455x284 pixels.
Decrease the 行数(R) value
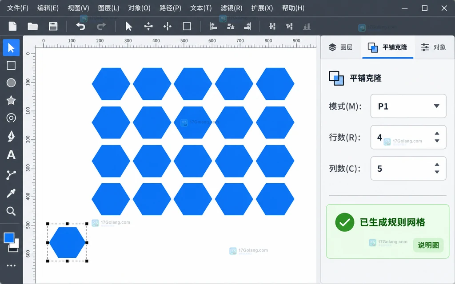(437, 141)
